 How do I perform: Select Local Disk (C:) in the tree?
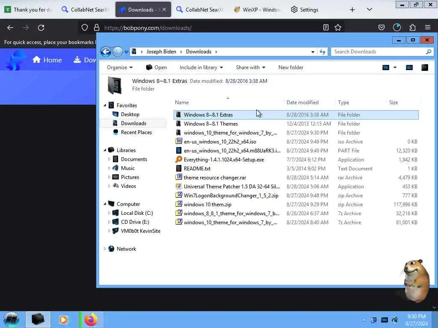(137, 213)
